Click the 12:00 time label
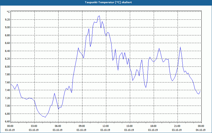Screen dimensions: 212x133 [x=106, y=126]
